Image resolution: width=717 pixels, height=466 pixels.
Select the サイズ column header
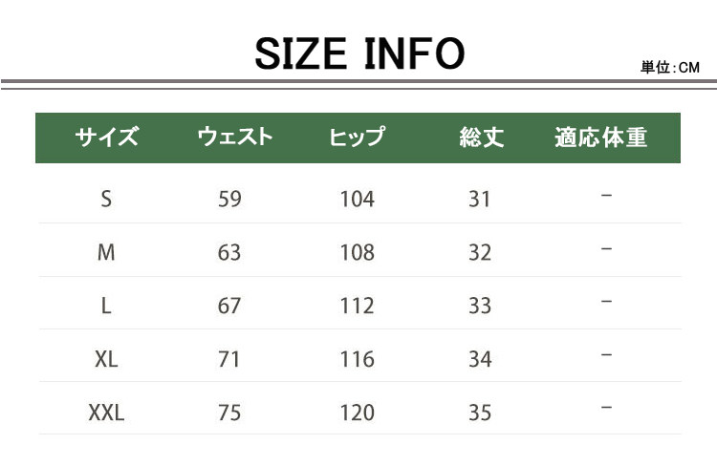pyautogui.click(x=106, y=138)
